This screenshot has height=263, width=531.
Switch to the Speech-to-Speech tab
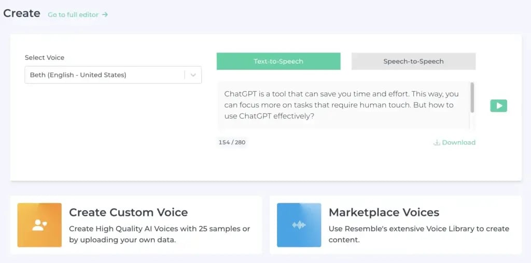(x=413, y=61)
